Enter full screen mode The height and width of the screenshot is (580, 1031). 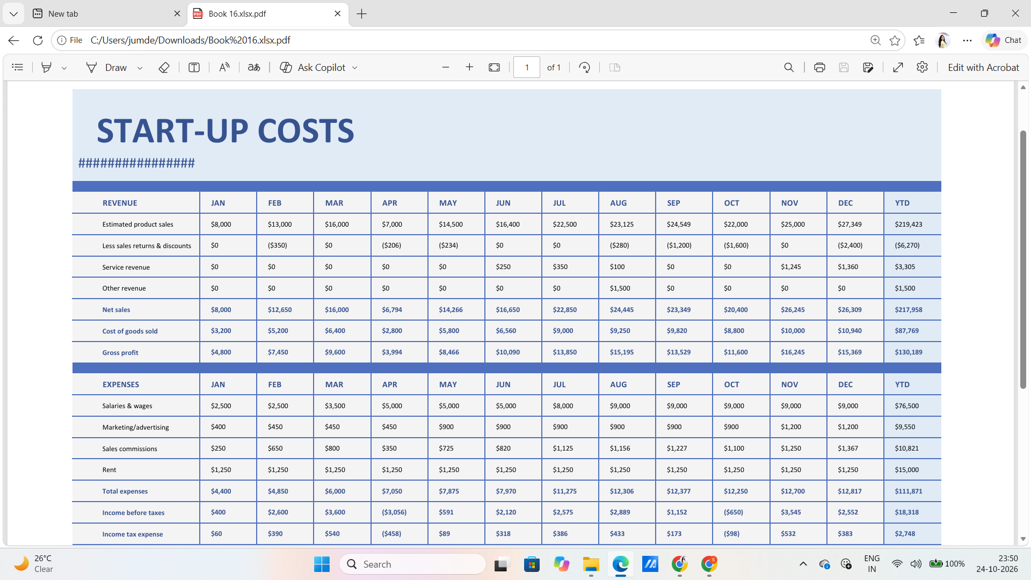click(x=898, y=67)
